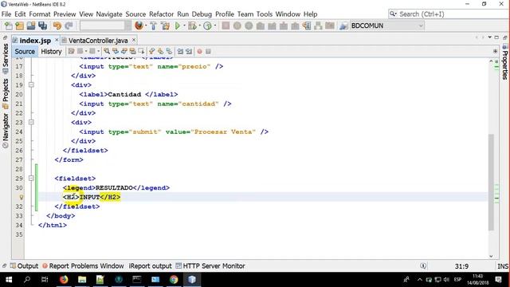Click the Shift Line Left icon
Image resolution: width=510 pixels, height=287 pixels.
(180, 51)
